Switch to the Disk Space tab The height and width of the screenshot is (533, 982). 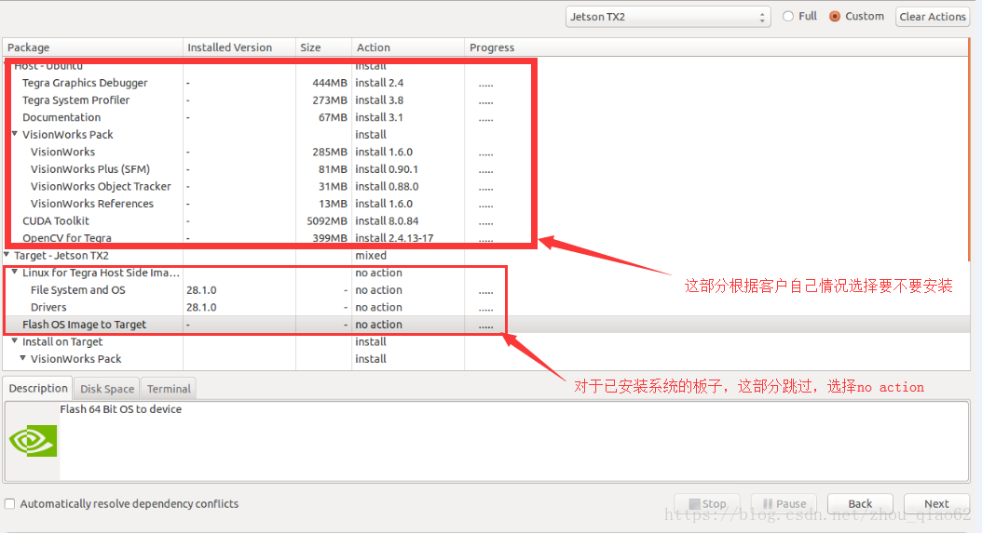(107, 389)
